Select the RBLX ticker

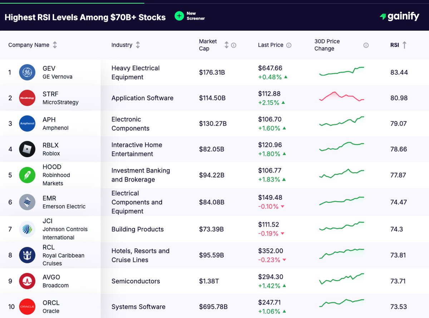click(50, 145)
